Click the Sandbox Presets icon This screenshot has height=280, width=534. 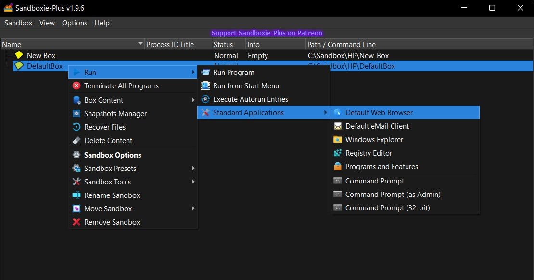(x=76, y=168)
